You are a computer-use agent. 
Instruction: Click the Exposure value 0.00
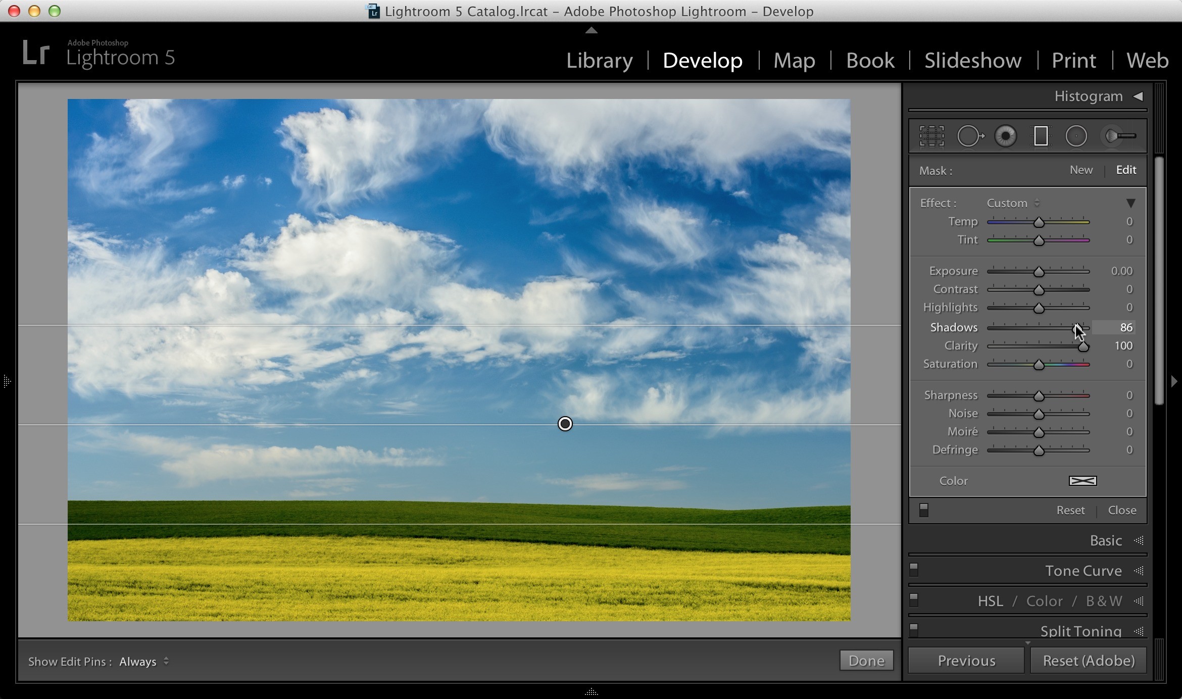click(1121, 271)
